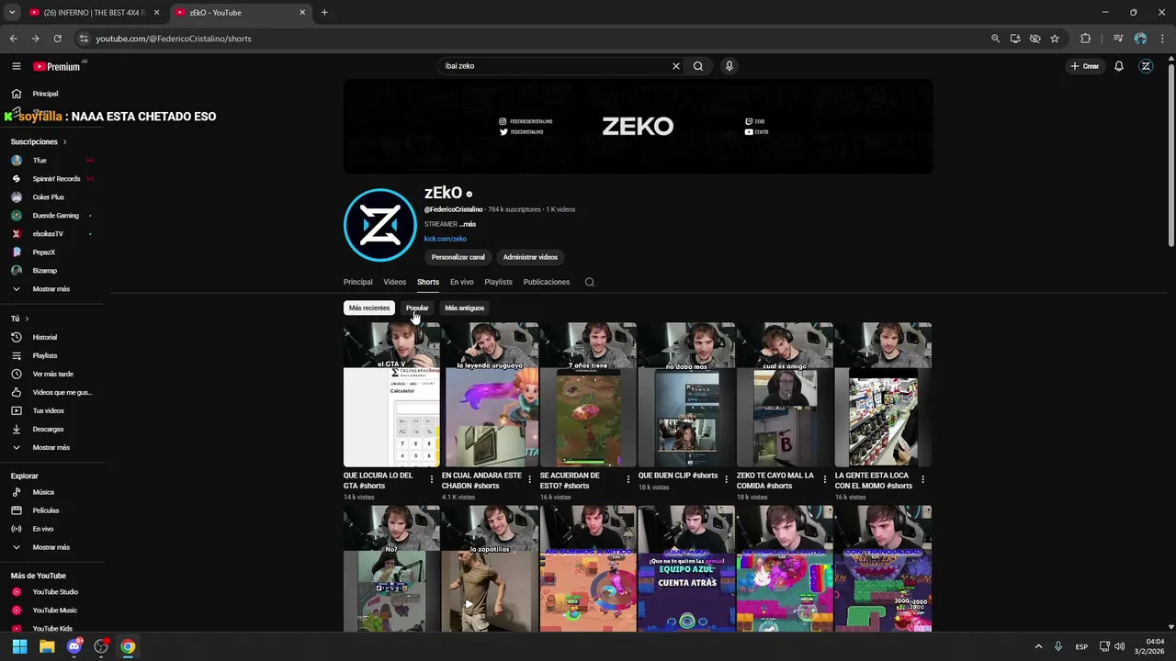
Task: Open Windows Start menu
Action: pos(19,646)
